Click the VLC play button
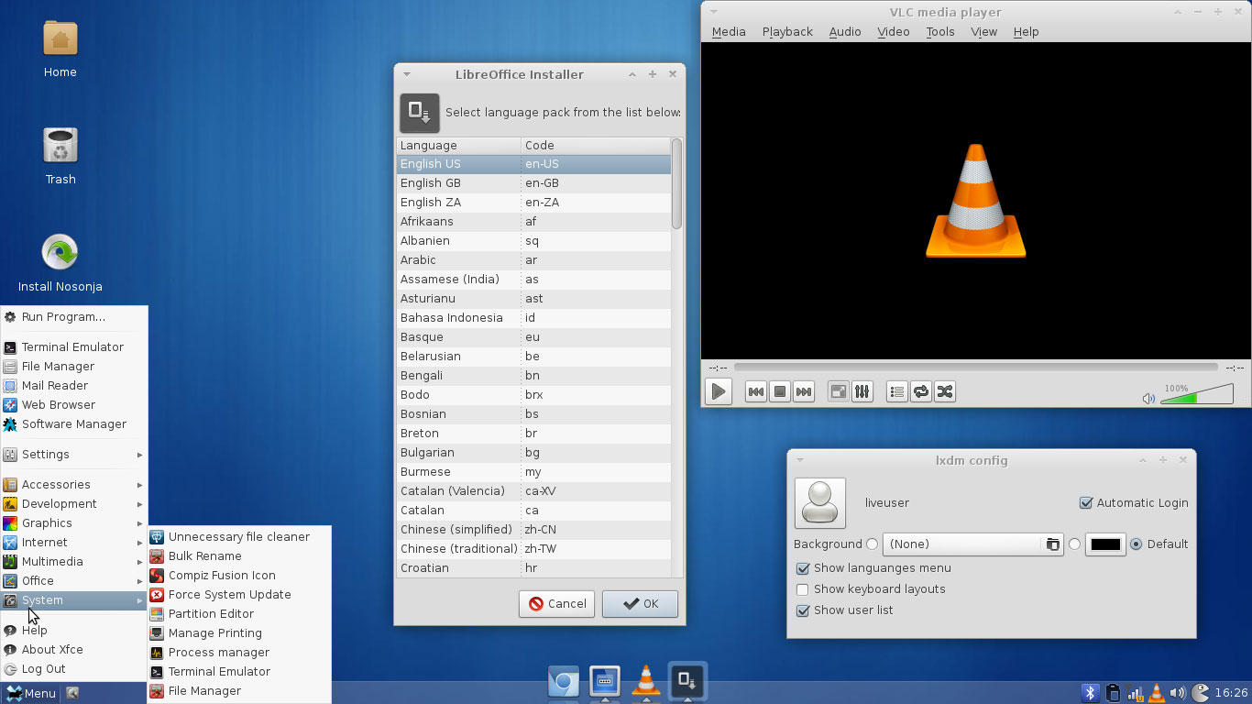1252x704 pixels. 719,392
